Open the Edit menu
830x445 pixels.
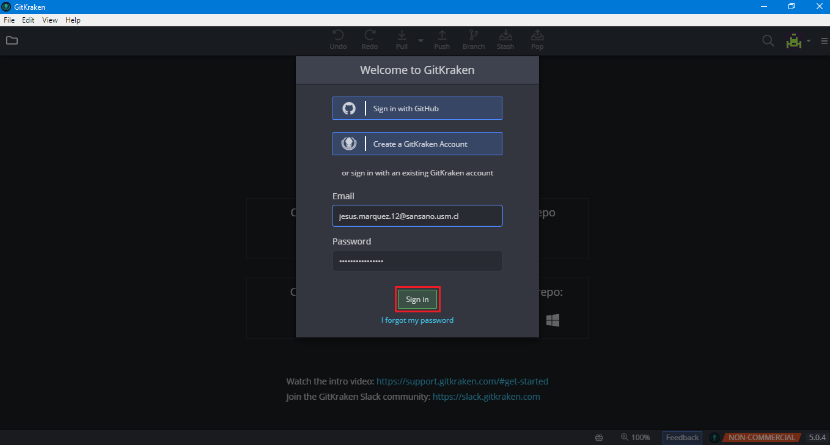tap(28, 20)
